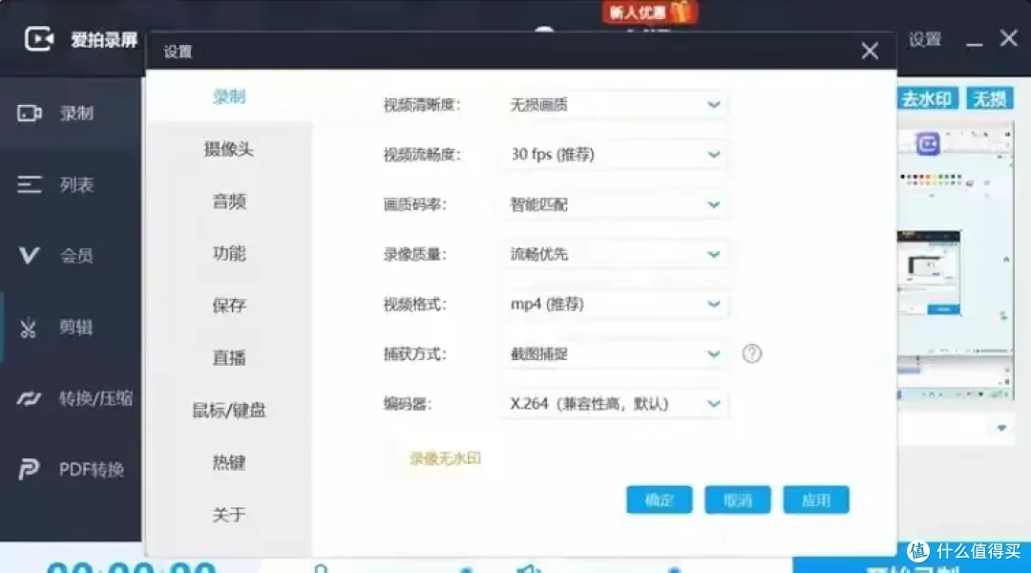The height and width of the screenshot is (573, 1031).
Task: Open the PDF转换 sidebar item
Action: tap(71, 469)
